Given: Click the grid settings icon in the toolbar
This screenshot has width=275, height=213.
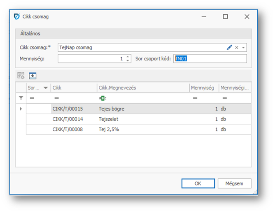Looking at the screenshot, I should point(21,76).
